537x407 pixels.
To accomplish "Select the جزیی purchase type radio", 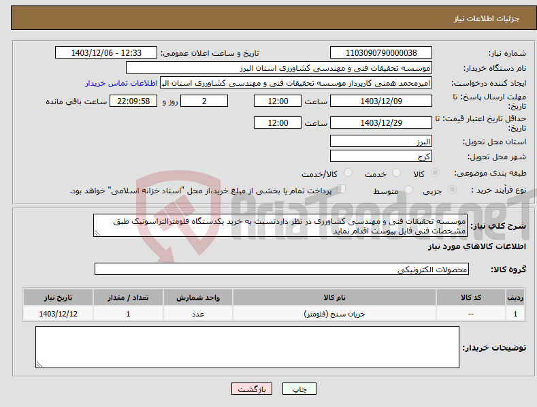I will pos(452,189).
